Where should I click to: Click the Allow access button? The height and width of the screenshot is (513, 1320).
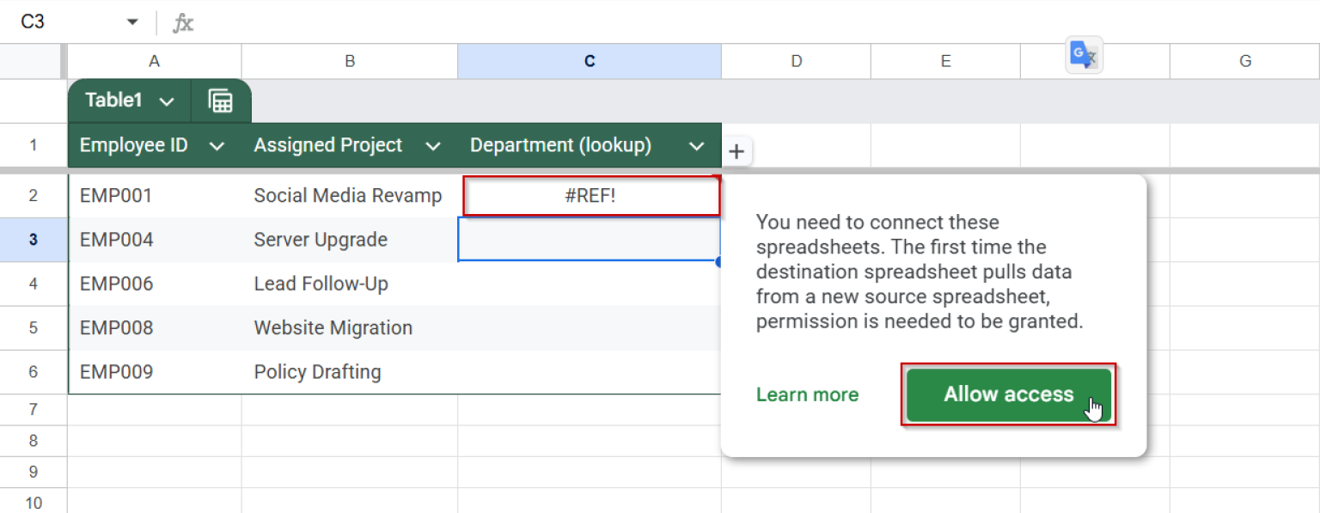coord(1008,395)
